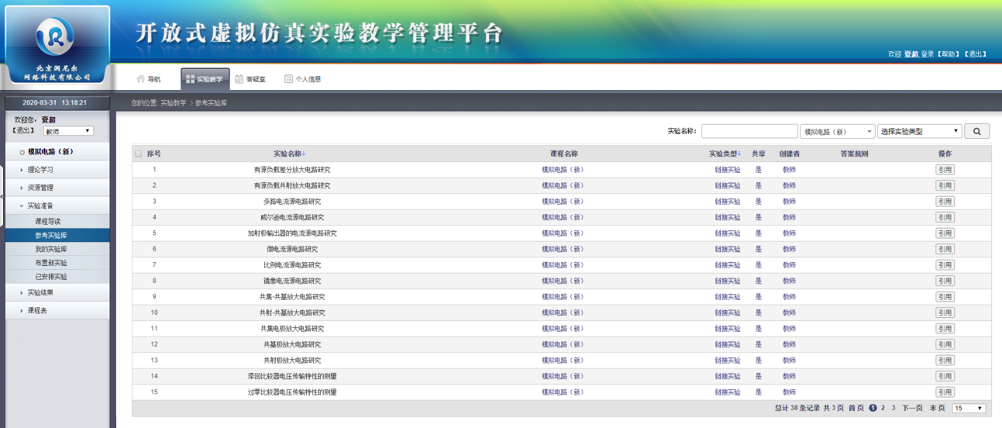This screenshot has height=428, width=1002.
Task: Click the sort arrow beside 实验类型 header
Action: (x=739, y=154)
